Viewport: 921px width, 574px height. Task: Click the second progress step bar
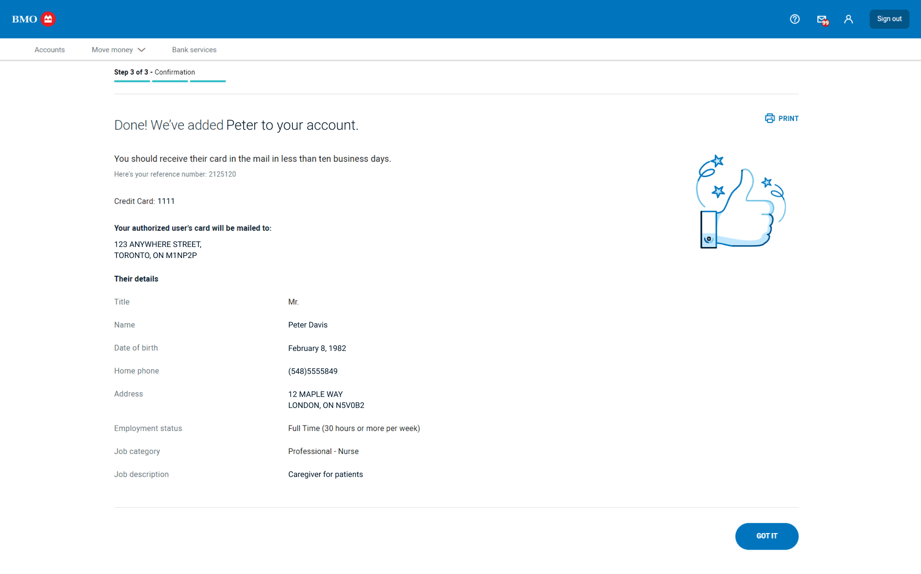click(170, 81)
